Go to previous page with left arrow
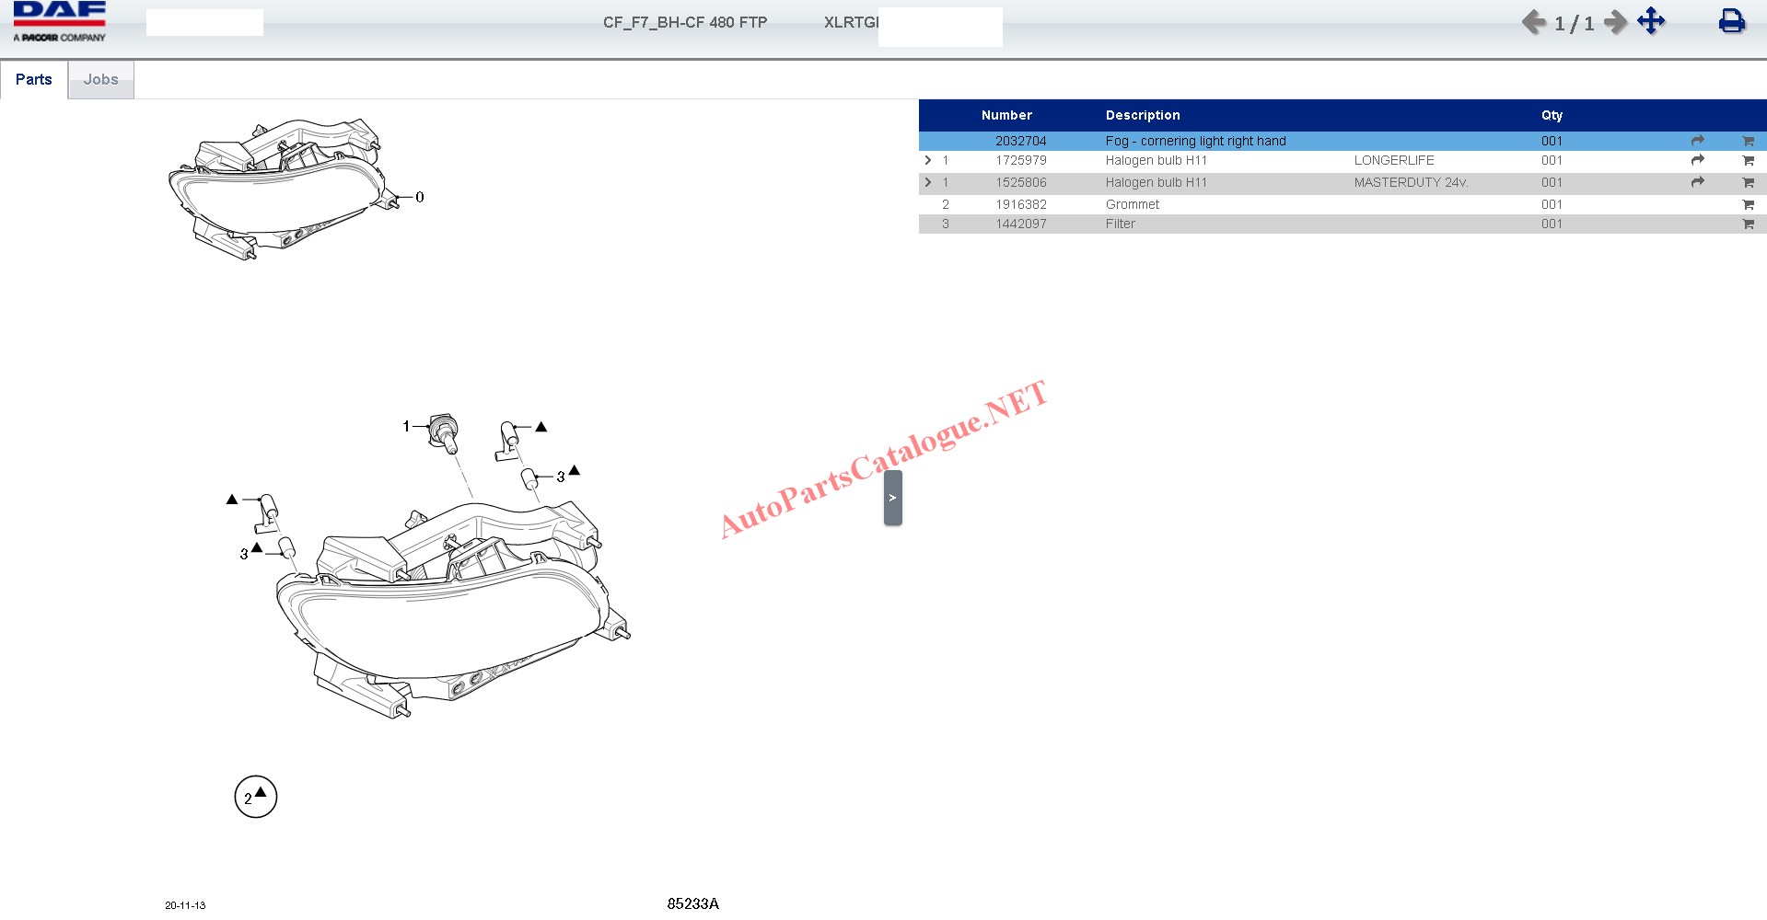1767x920 pixels. tap(1533, 22)
